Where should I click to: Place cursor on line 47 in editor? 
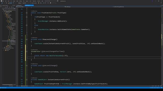(x=94, y=58)
